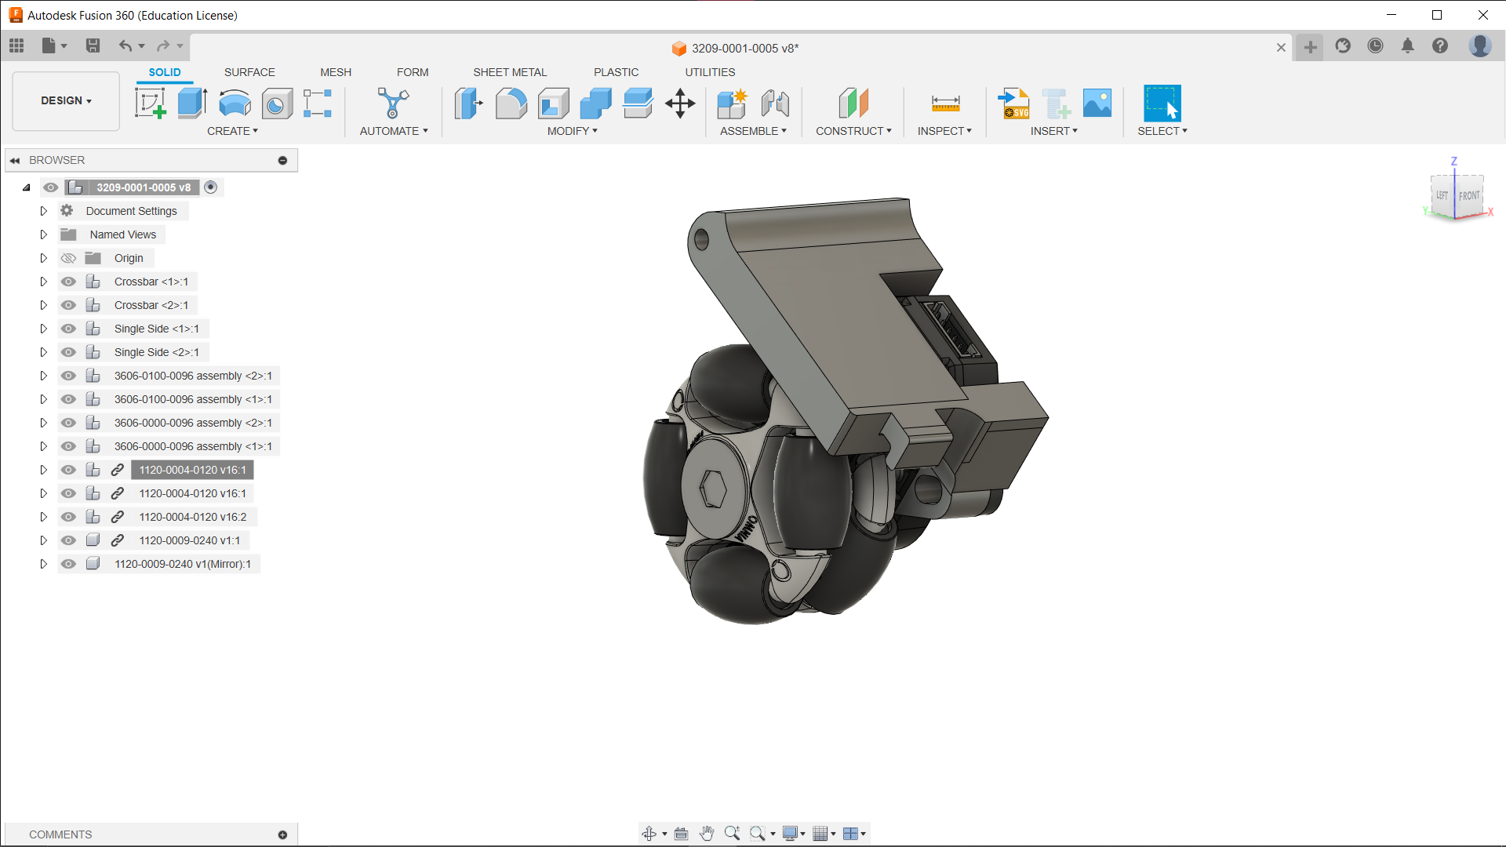The image size is (1506, 847).
Task: Click the Measure tool icon
Action: coord(945,103)
